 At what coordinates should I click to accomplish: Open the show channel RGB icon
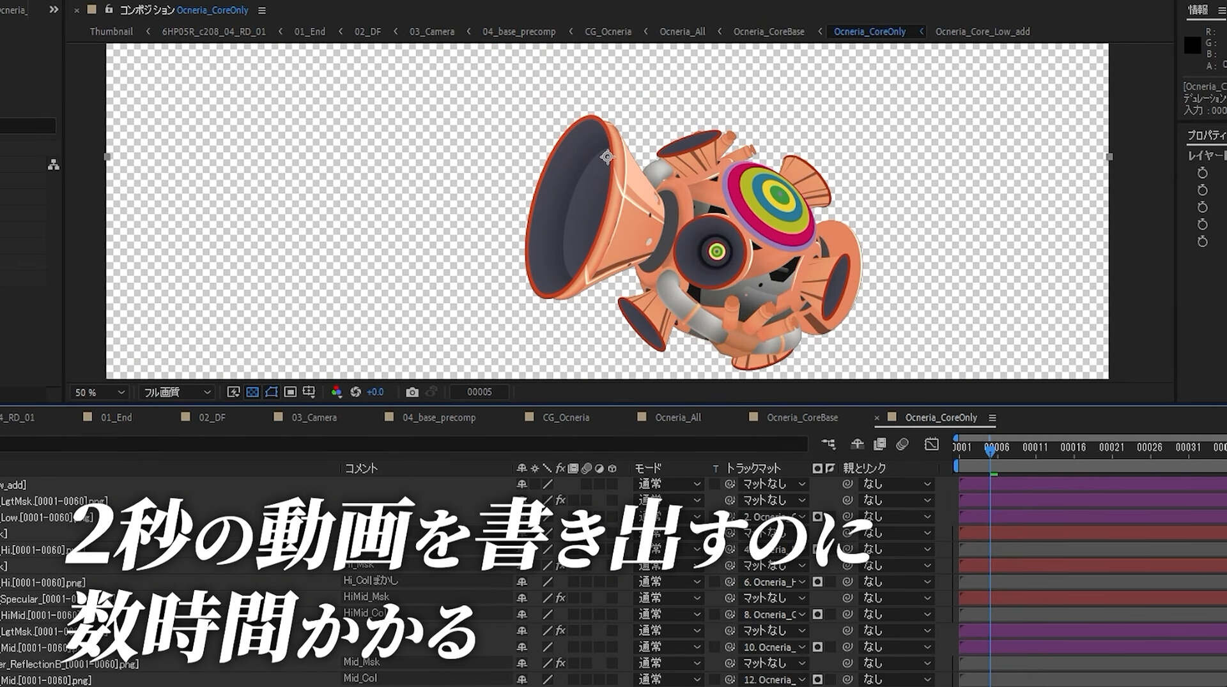(x=337, y=392)
